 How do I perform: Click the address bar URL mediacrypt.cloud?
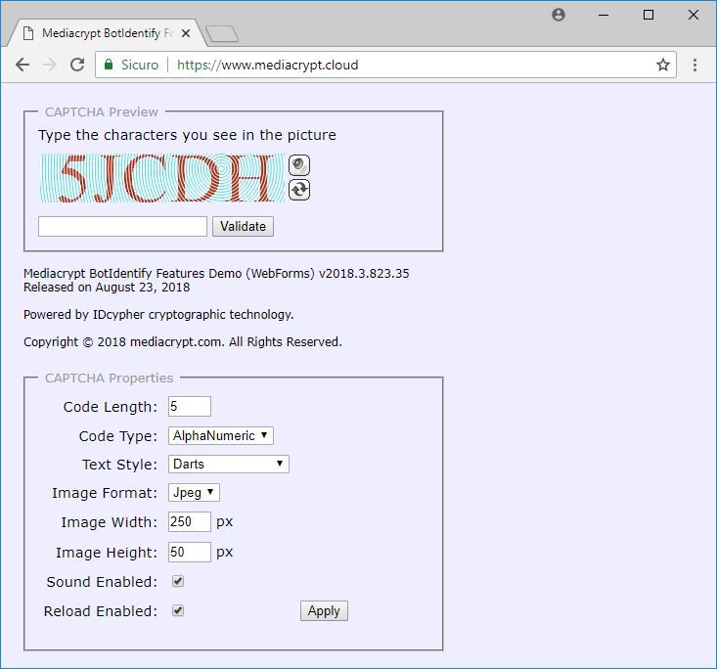(x=267, y=65)
